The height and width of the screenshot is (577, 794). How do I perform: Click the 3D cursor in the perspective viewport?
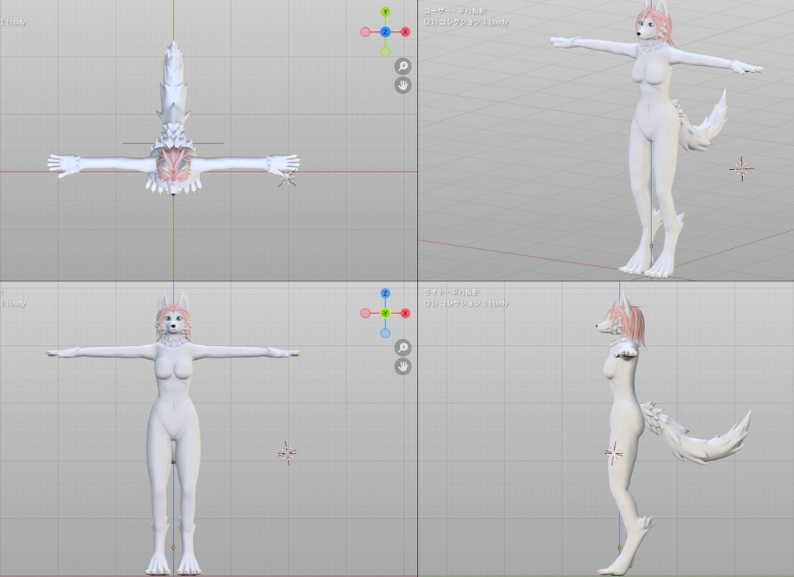[x=741, y=168]
